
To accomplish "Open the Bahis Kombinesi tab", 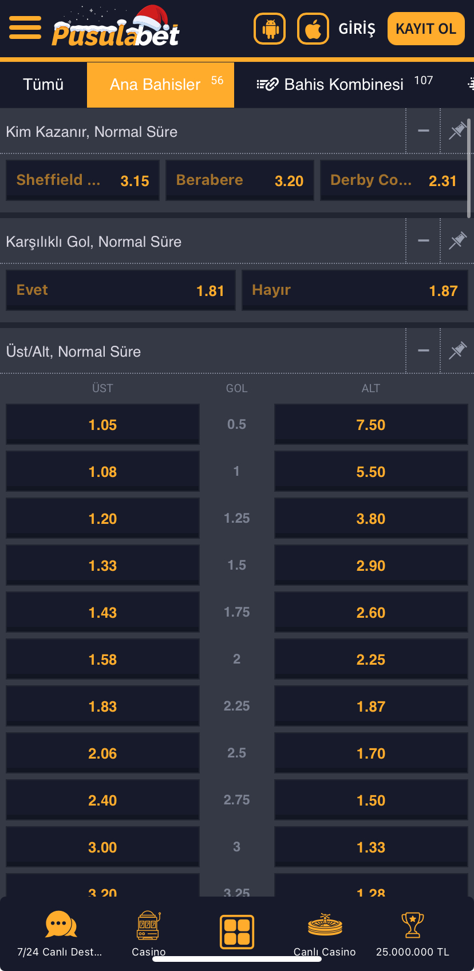I will [343, 85].
